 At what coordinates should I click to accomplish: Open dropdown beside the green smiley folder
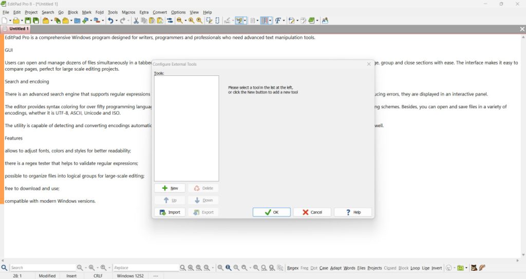(466, 268)
